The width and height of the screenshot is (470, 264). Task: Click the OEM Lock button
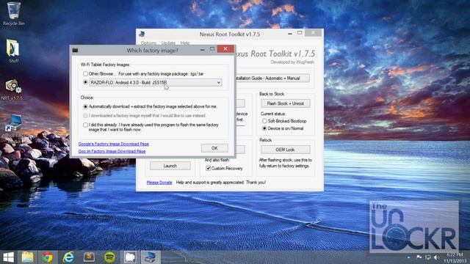286,150
